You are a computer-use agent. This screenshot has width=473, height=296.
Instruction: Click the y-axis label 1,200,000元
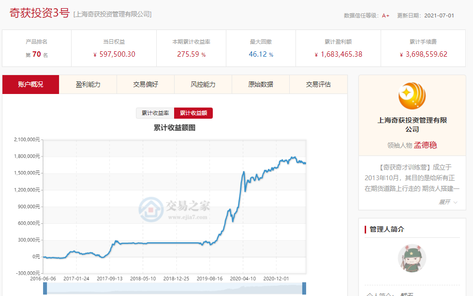27,190
